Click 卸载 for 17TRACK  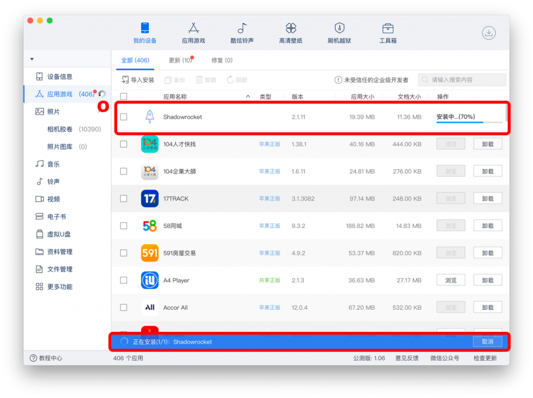tap(488, 198)
